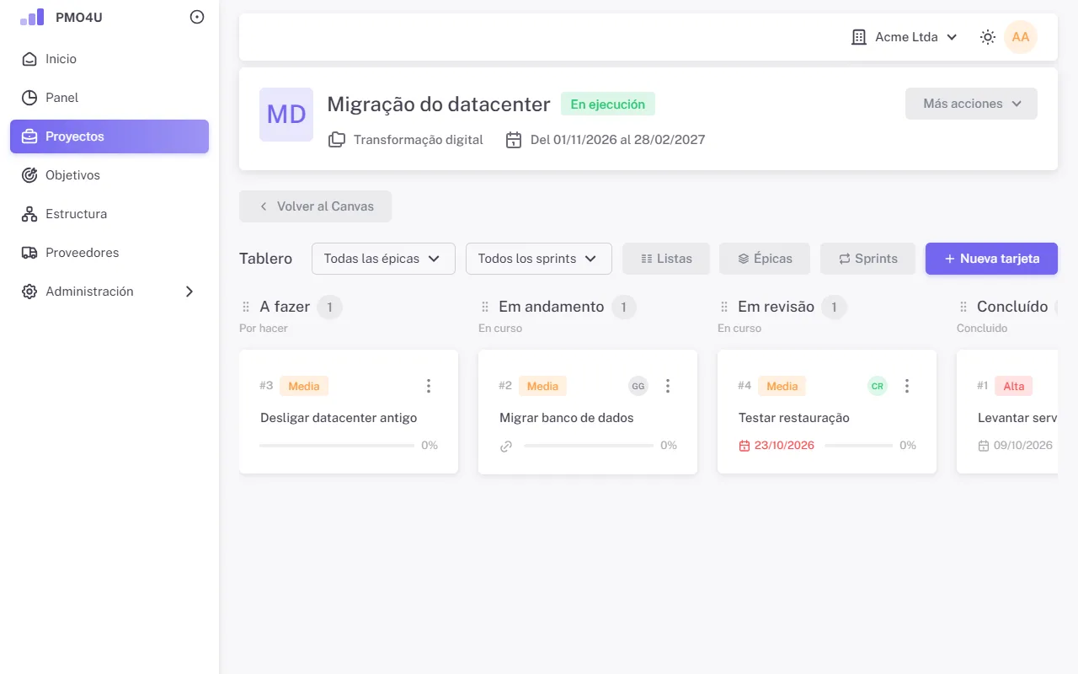This screenshot has height=674, width=1078.
Task: Navigate to Estructura in the sidebar
Action: click(x=109, y=214)
